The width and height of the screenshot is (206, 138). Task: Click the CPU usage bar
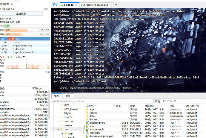pyautogui.click(x=27, y=26)
